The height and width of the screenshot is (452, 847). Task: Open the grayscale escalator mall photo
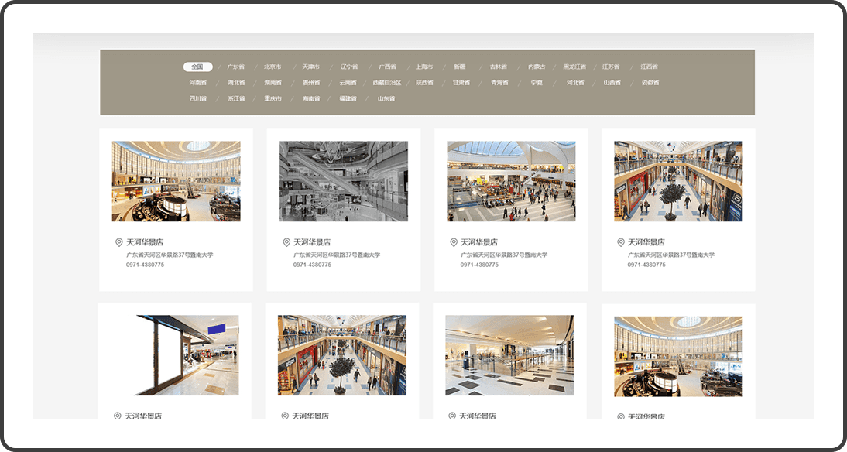(343, 181)
